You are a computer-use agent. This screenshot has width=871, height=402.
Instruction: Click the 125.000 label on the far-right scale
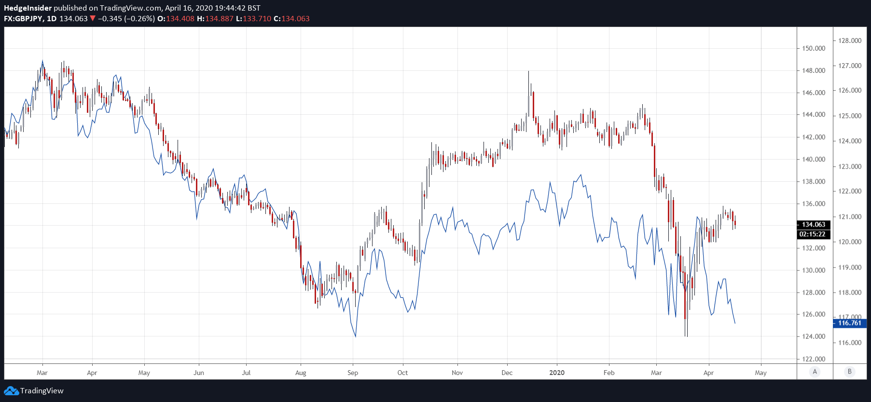tap(850, 116)
